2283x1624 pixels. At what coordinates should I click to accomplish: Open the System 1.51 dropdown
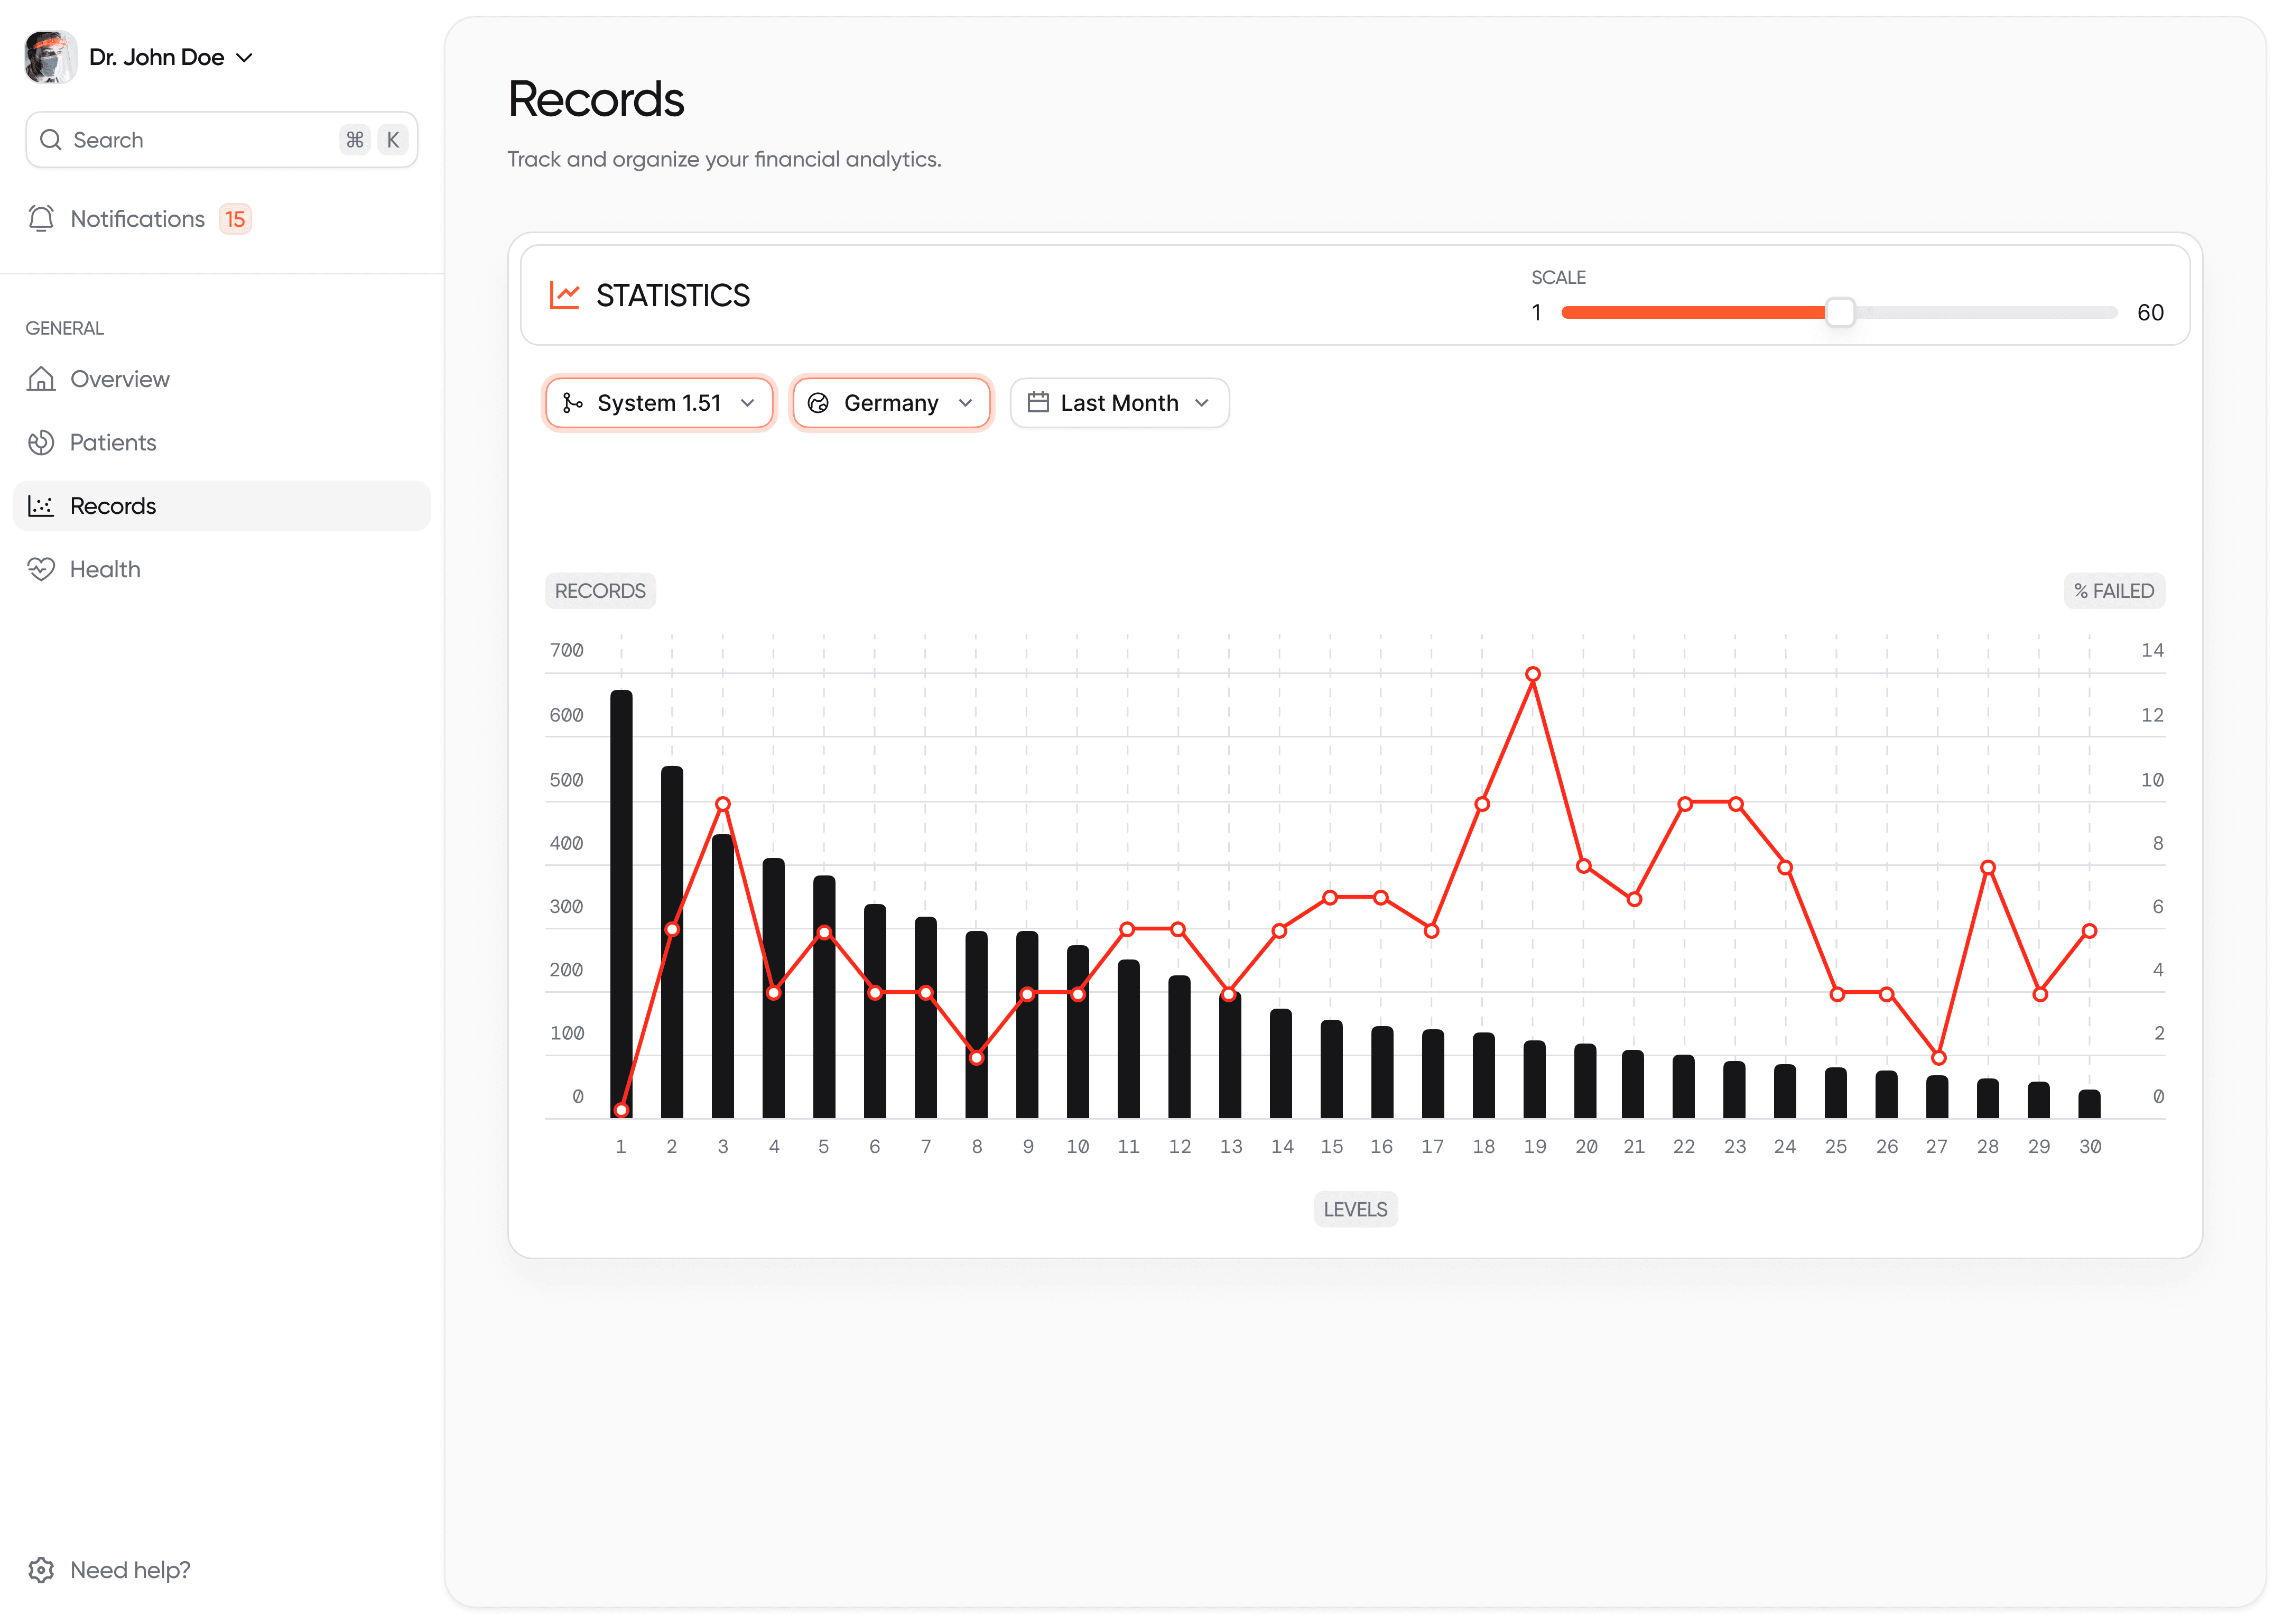(658, 403)
